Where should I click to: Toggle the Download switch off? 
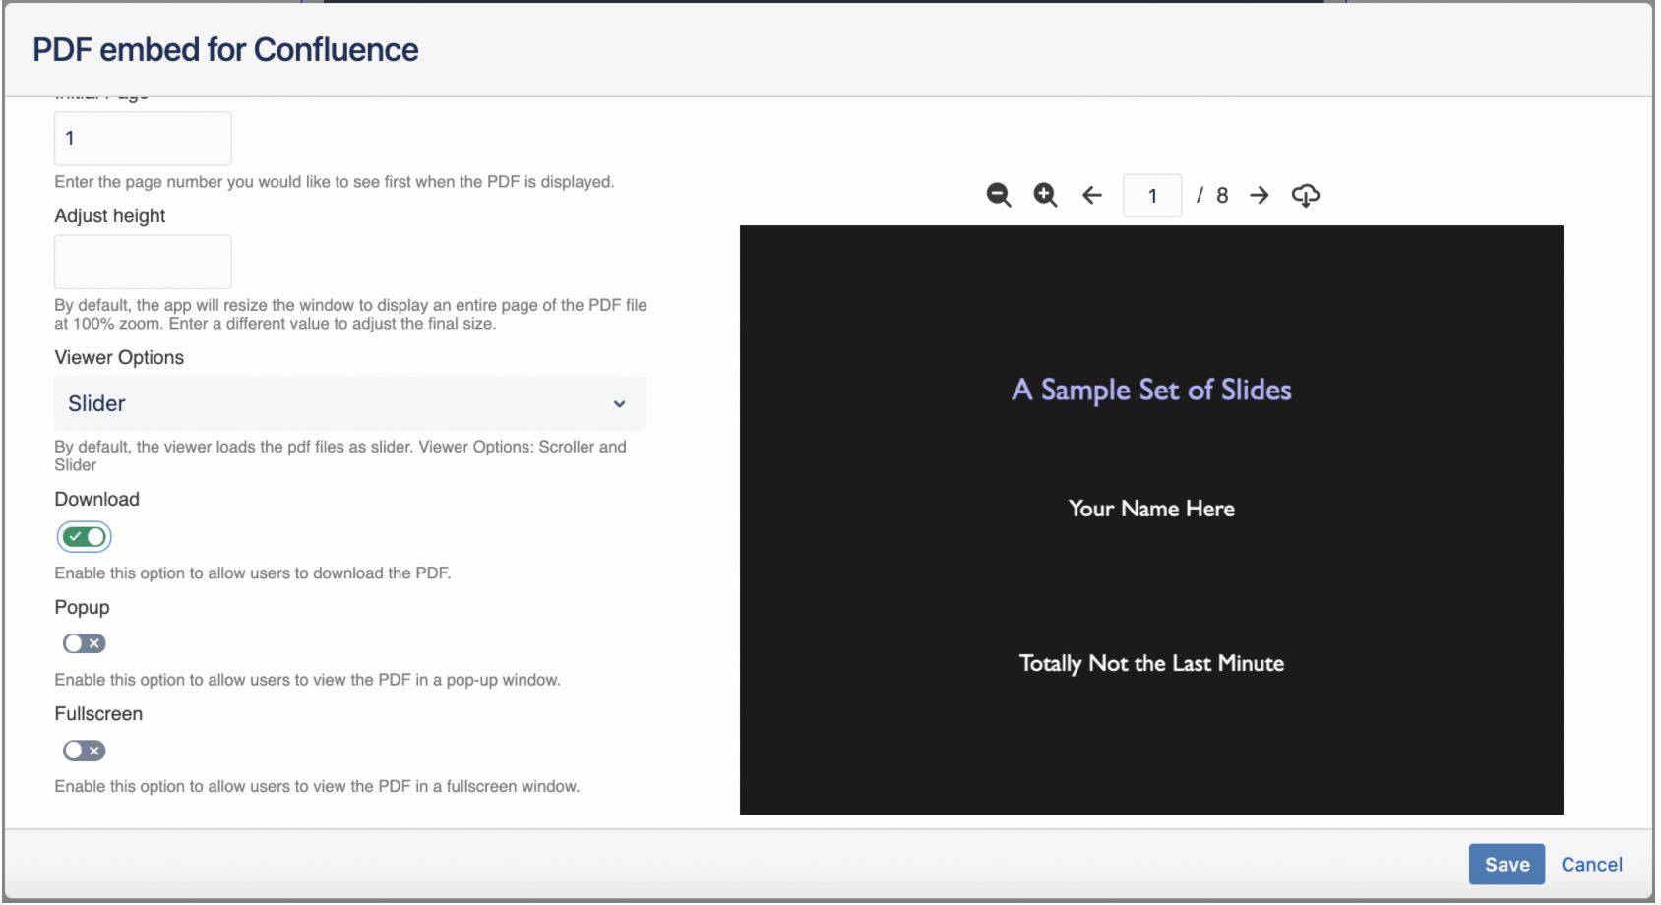(84, 537)
